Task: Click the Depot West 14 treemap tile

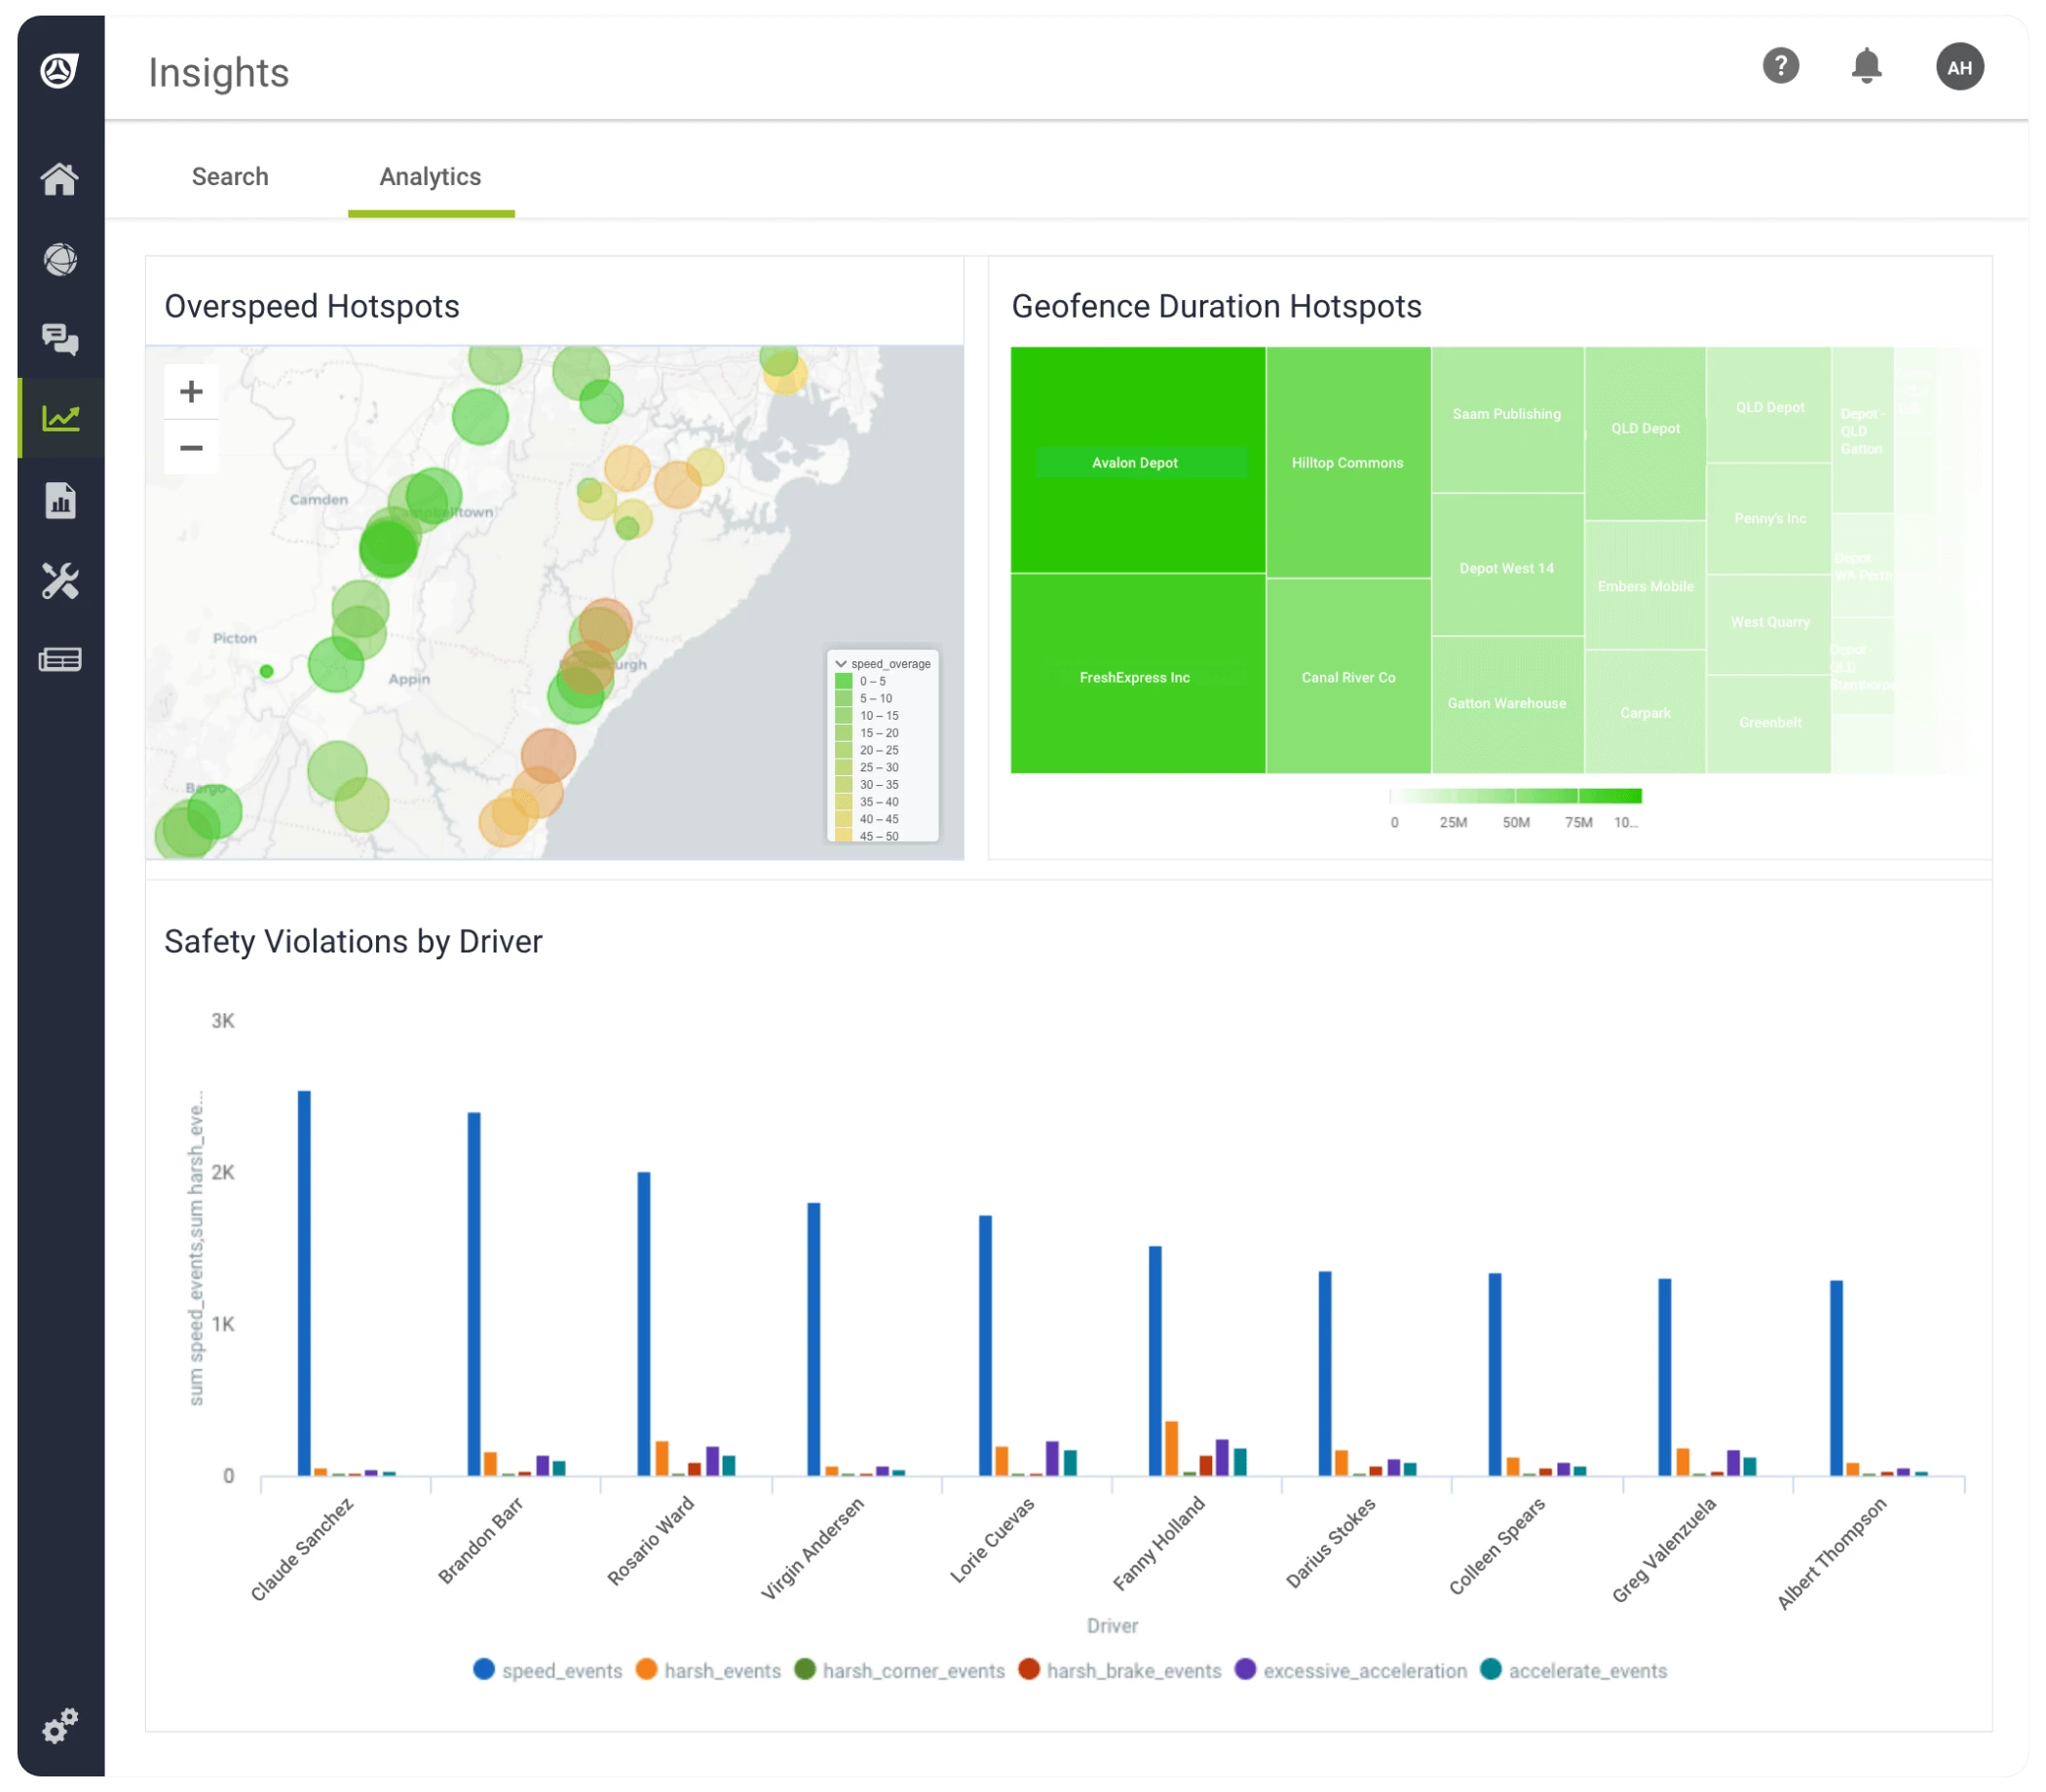Action: pos(1507,565)
